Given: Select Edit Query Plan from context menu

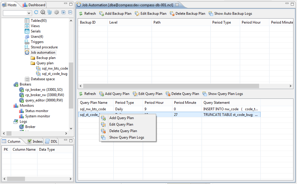Looking at the screenshot, I should [121, 124].
